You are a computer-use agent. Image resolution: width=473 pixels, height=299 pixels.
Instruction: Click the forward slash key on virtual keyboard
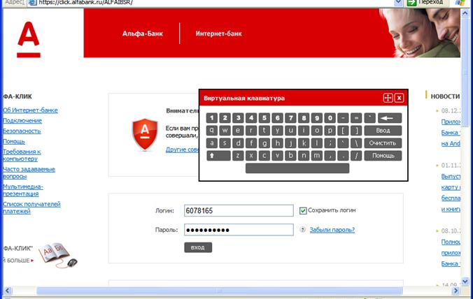(x=356, y=156)
